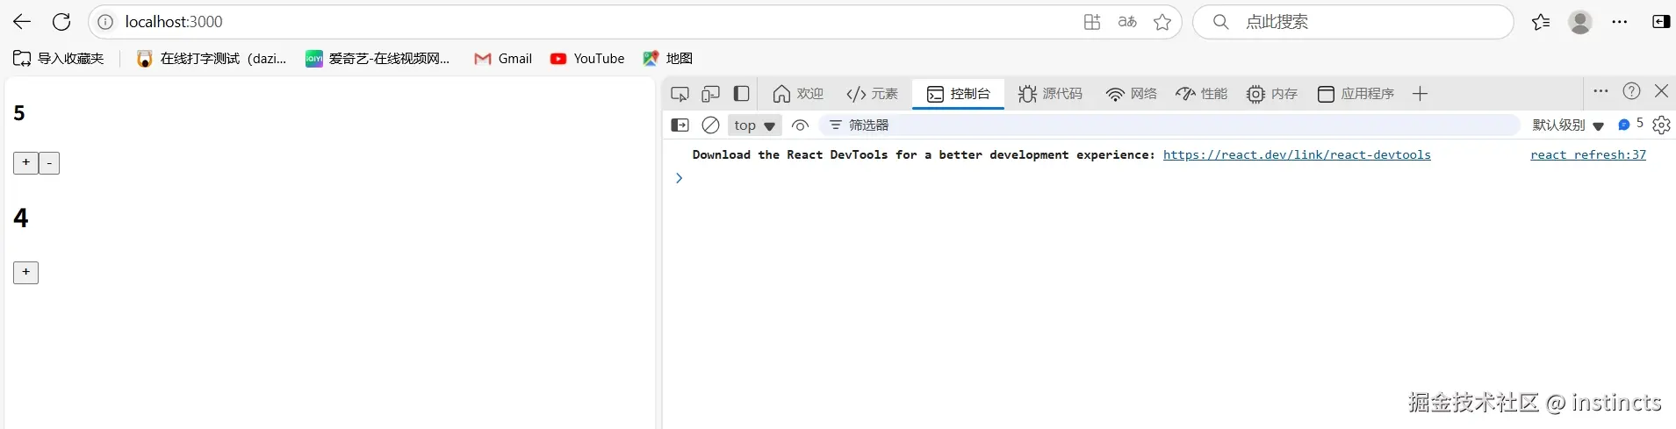Add this page to favorites star
This screenshot has height=429, width=1676.
[1162, 22]
